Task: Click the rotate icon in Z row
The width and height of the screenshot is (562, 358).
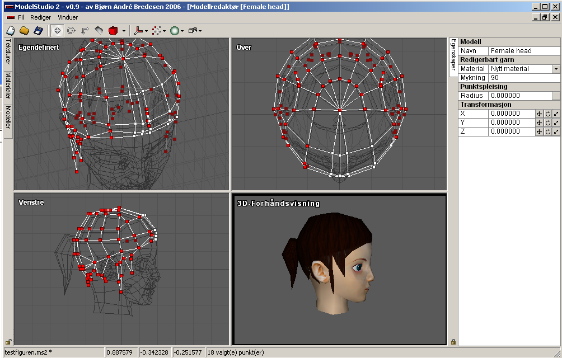Action: coord(547,132)
